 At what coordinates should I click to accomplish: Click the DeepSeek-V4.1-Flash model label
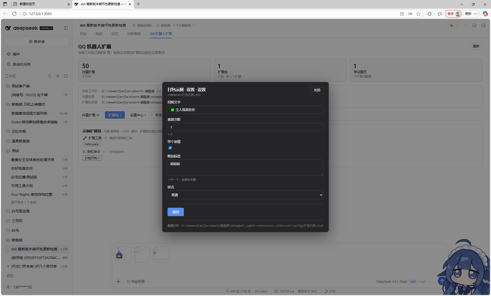tap(392, 281)
